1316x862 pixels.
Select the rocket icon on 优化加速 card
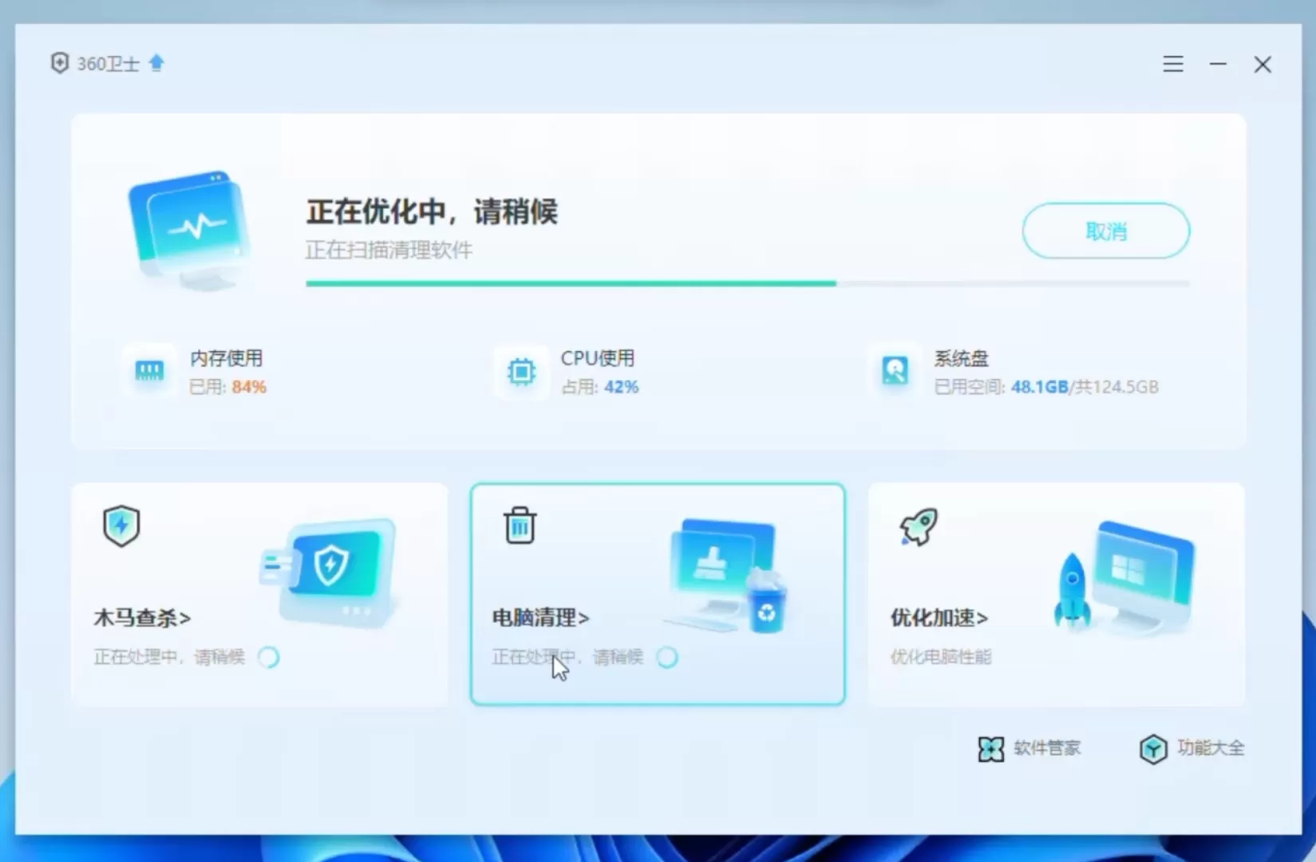917,525
